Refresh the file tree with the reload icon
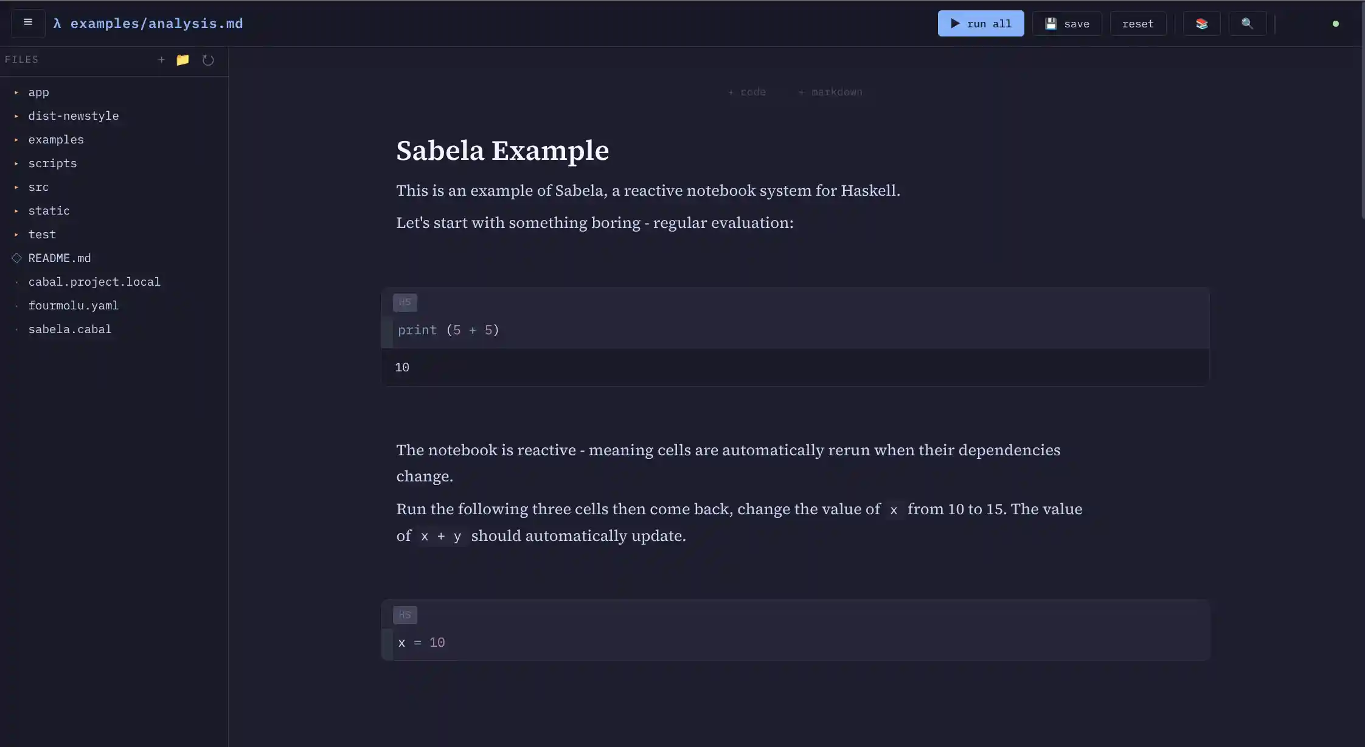This screenshot has width=1365, height=747. [x=207, y=60]
